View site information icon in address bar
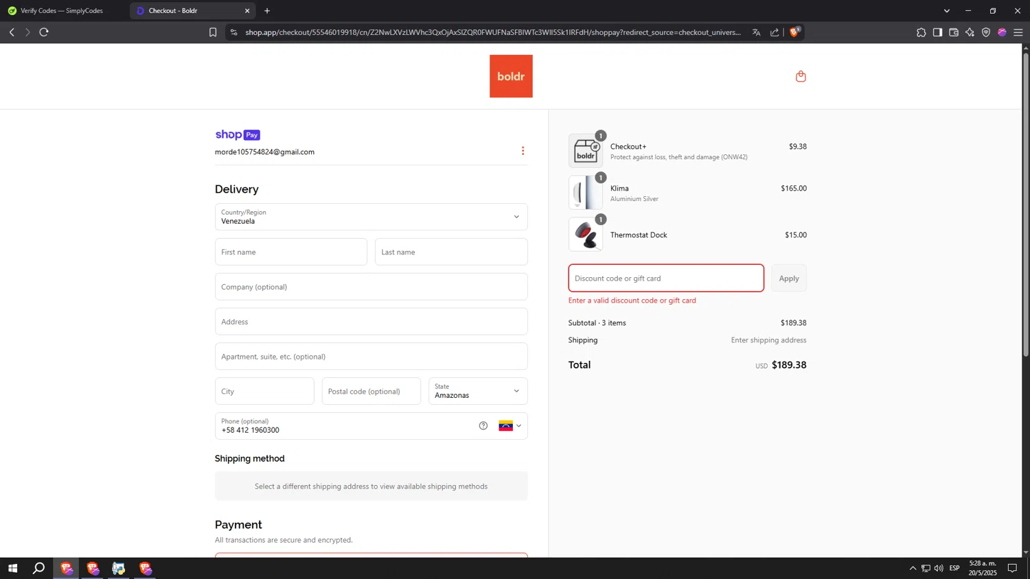The image size is (1030, 579). click(x=234, y=32)
